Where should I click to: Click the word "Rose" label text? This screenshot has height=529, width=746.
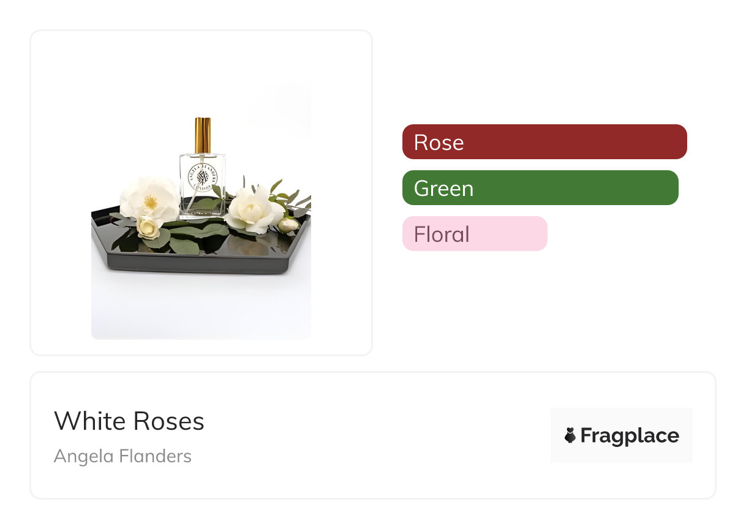coord(439,142)
